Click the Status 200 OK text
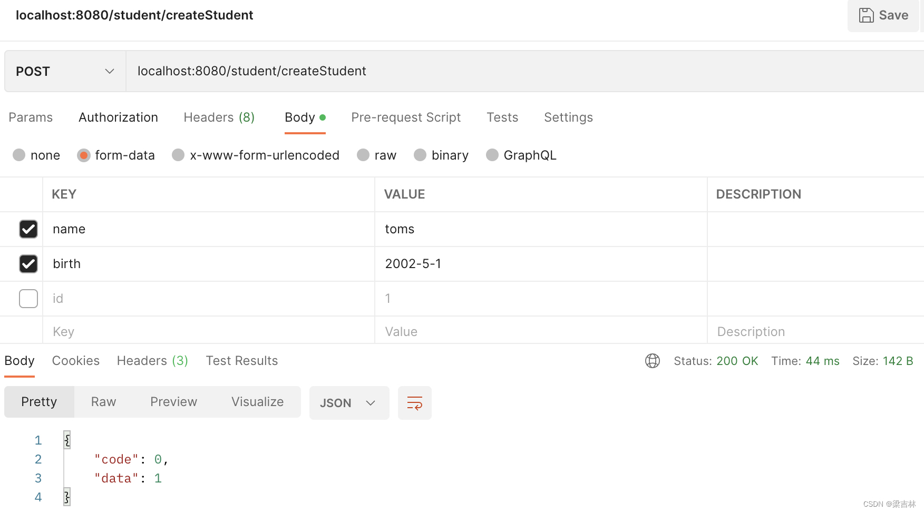The image size is (924, 513). pos(716,361)
